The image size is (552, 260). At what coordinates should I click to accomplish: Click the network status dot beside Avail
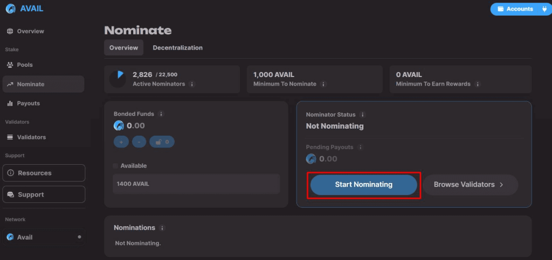click(79, 237)
